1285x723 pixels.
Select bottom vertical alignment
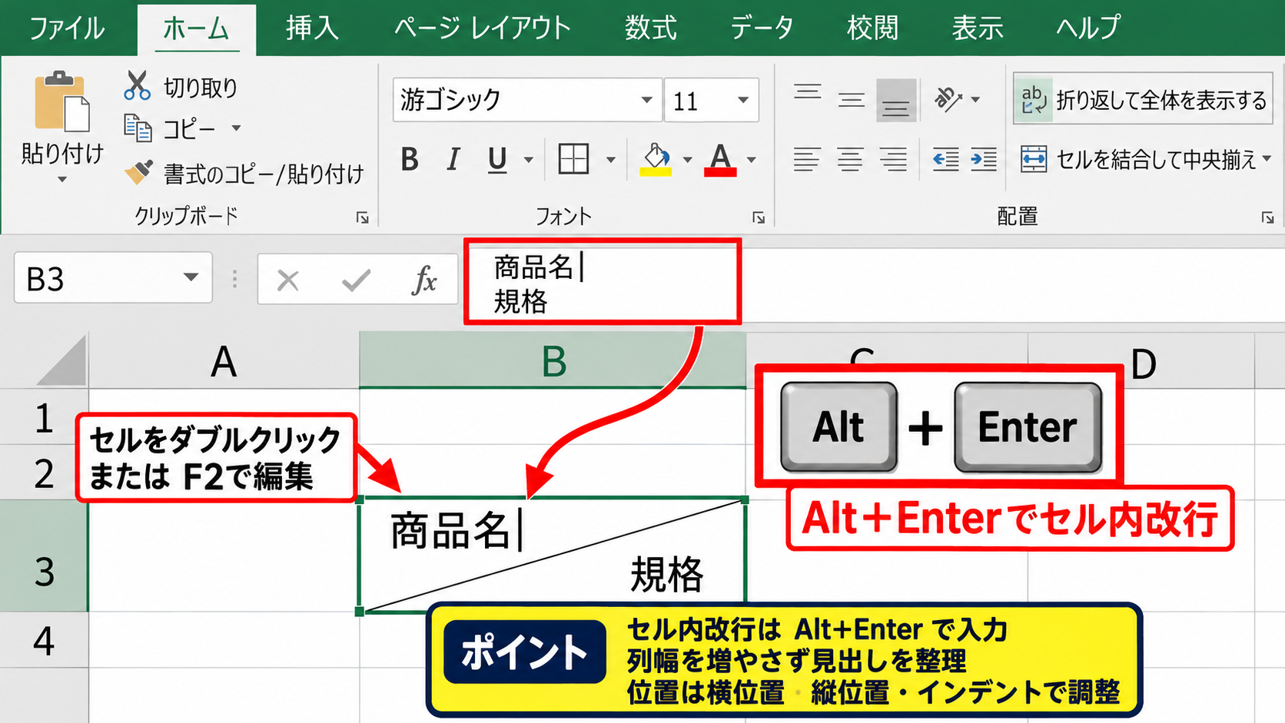pyautogui.click(x=896, y=101)
